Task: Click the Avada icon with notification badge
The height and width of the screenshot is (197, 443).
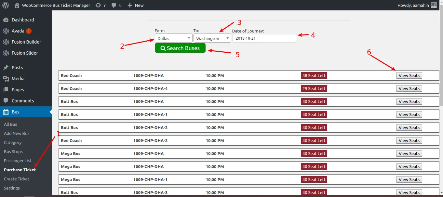Action: tap(7, 31)
